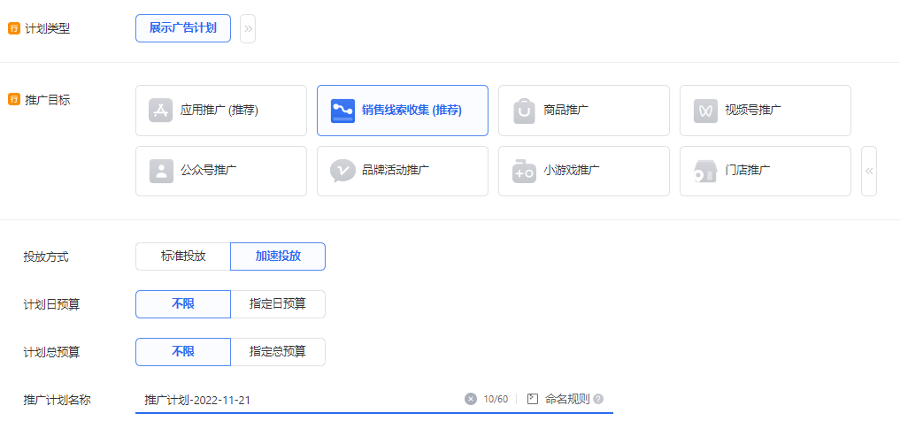
Task: Click the 计划日预算 label
Action: (51, 304)
